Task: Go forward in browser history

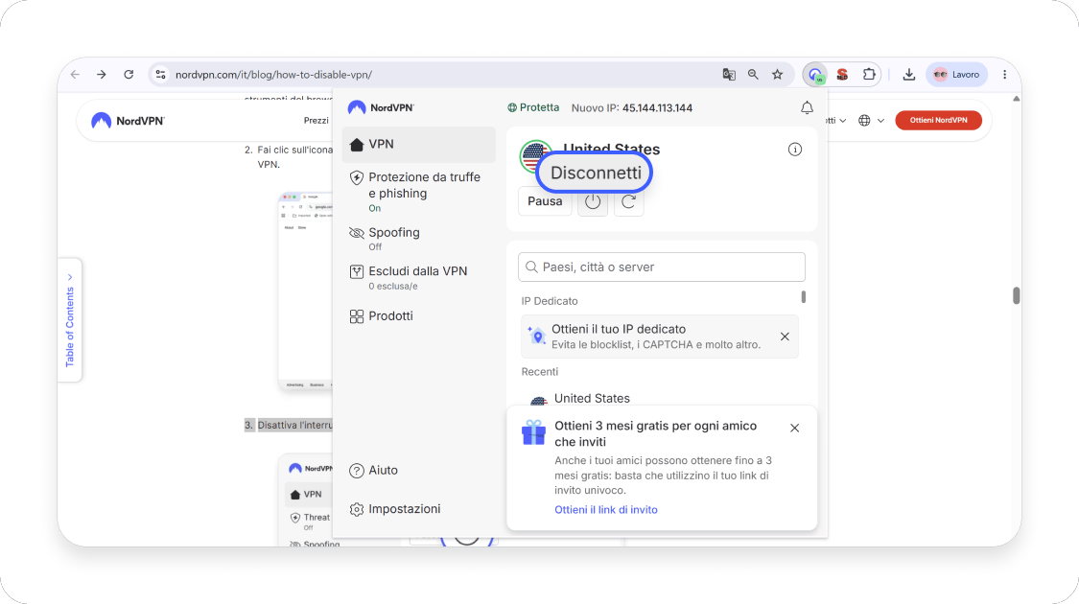Action: (x=101, y=74)
